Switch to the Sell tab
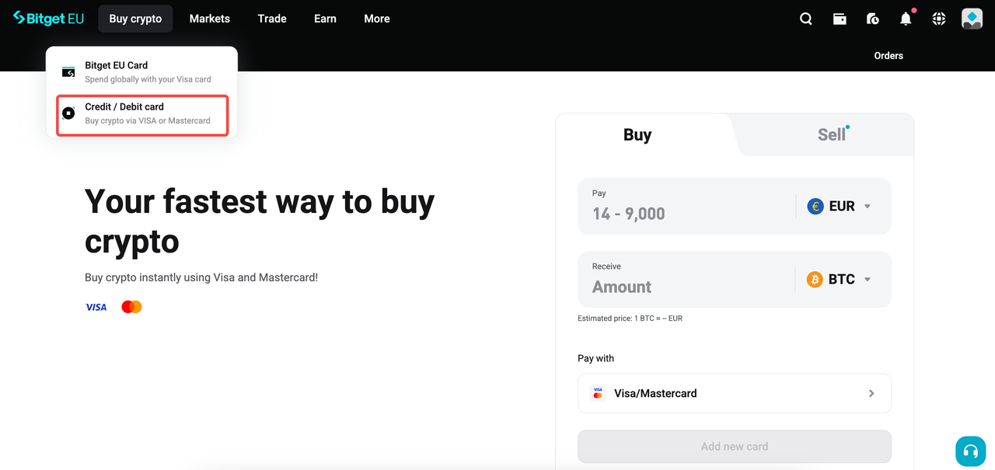 [x=831, y=134]
